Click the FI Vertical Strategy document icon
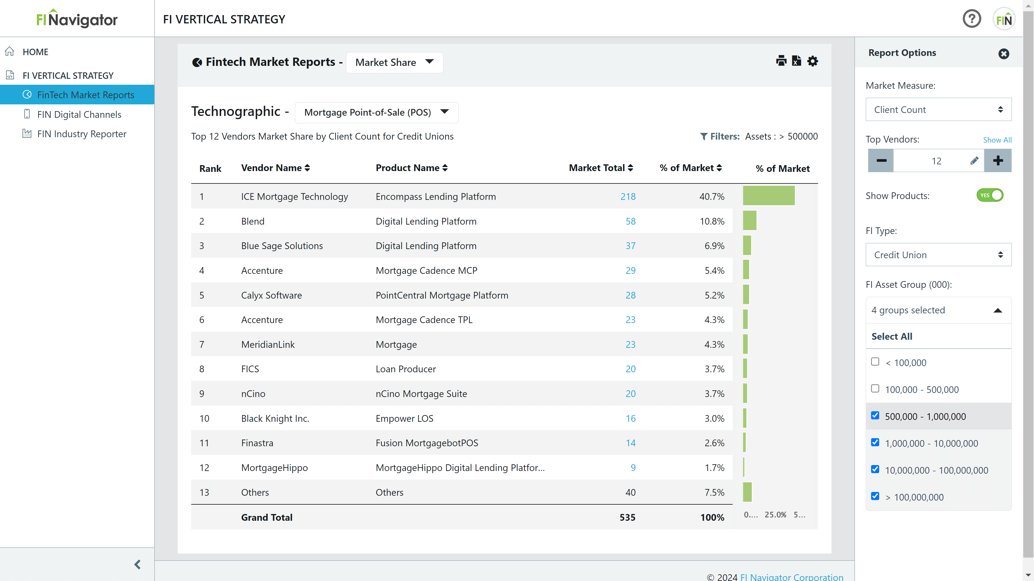The image size is (1034, 581). [10, 75]
